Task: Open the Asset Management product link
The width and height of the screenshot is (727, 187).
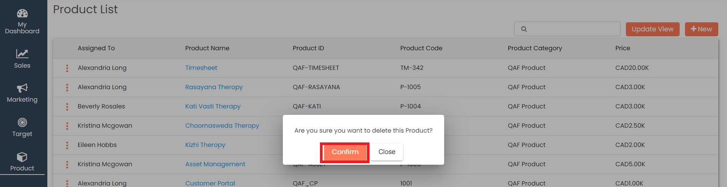Action: click(x=215, y=164)
